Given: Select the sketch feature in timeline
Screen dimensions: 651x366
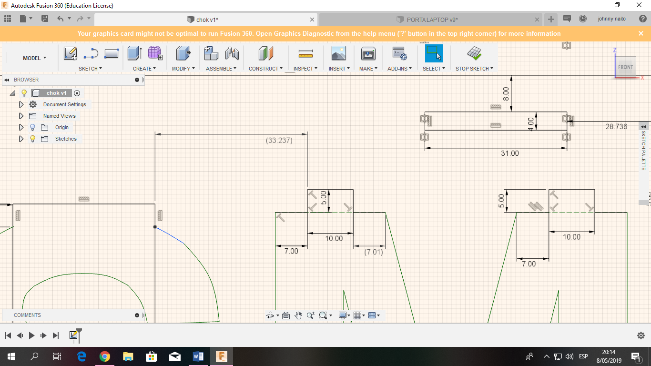Looking at the screenshot, I should click(x=73, y=335).
